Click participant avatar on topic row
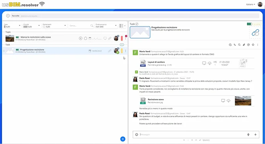 point(116,38)
